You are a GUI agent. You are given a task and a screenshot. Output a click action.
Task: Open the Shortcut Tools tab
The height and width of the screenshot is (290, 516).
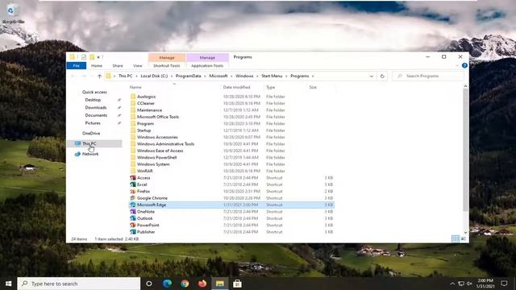(167, 66)
